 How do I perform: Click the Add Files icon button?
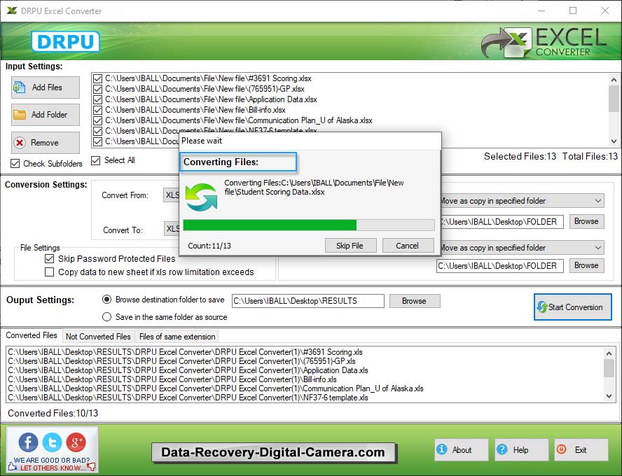tap(46, 87)
